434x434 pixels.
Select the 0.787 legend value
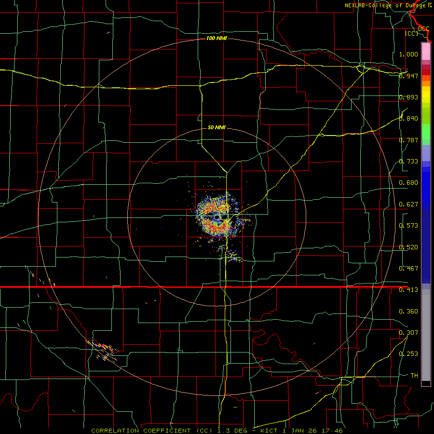(x=408, y=140)
